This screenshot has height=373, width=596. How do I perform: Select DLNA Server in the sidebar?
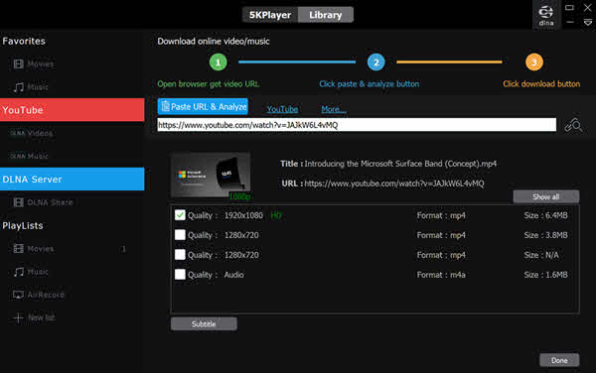click(x=73, y=180)
